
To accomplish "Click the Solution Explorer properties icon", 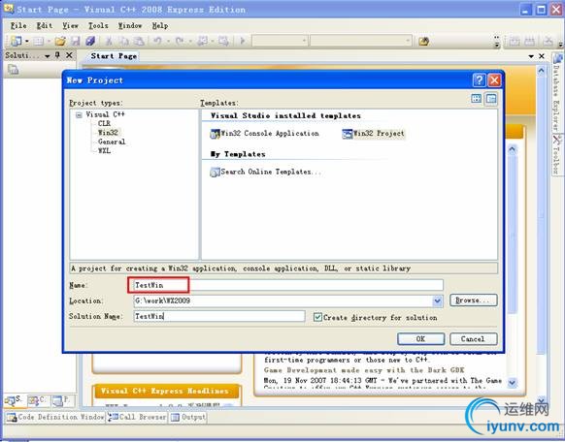I will pos(13,70).
